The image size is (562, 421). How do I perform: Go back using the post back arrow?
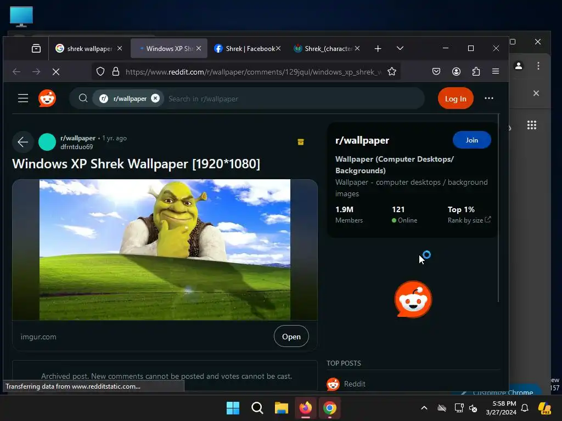(x=23, y=142)
